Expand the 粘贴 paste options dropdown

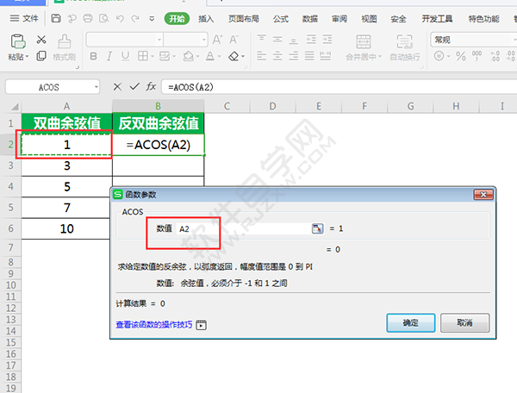pyautogui.click(x=28, y=57)
